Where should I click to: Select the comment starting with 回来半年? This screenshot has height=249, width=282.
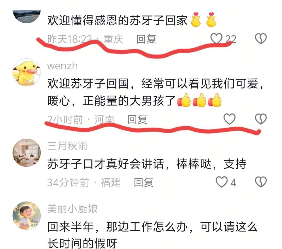coord(152,235)
